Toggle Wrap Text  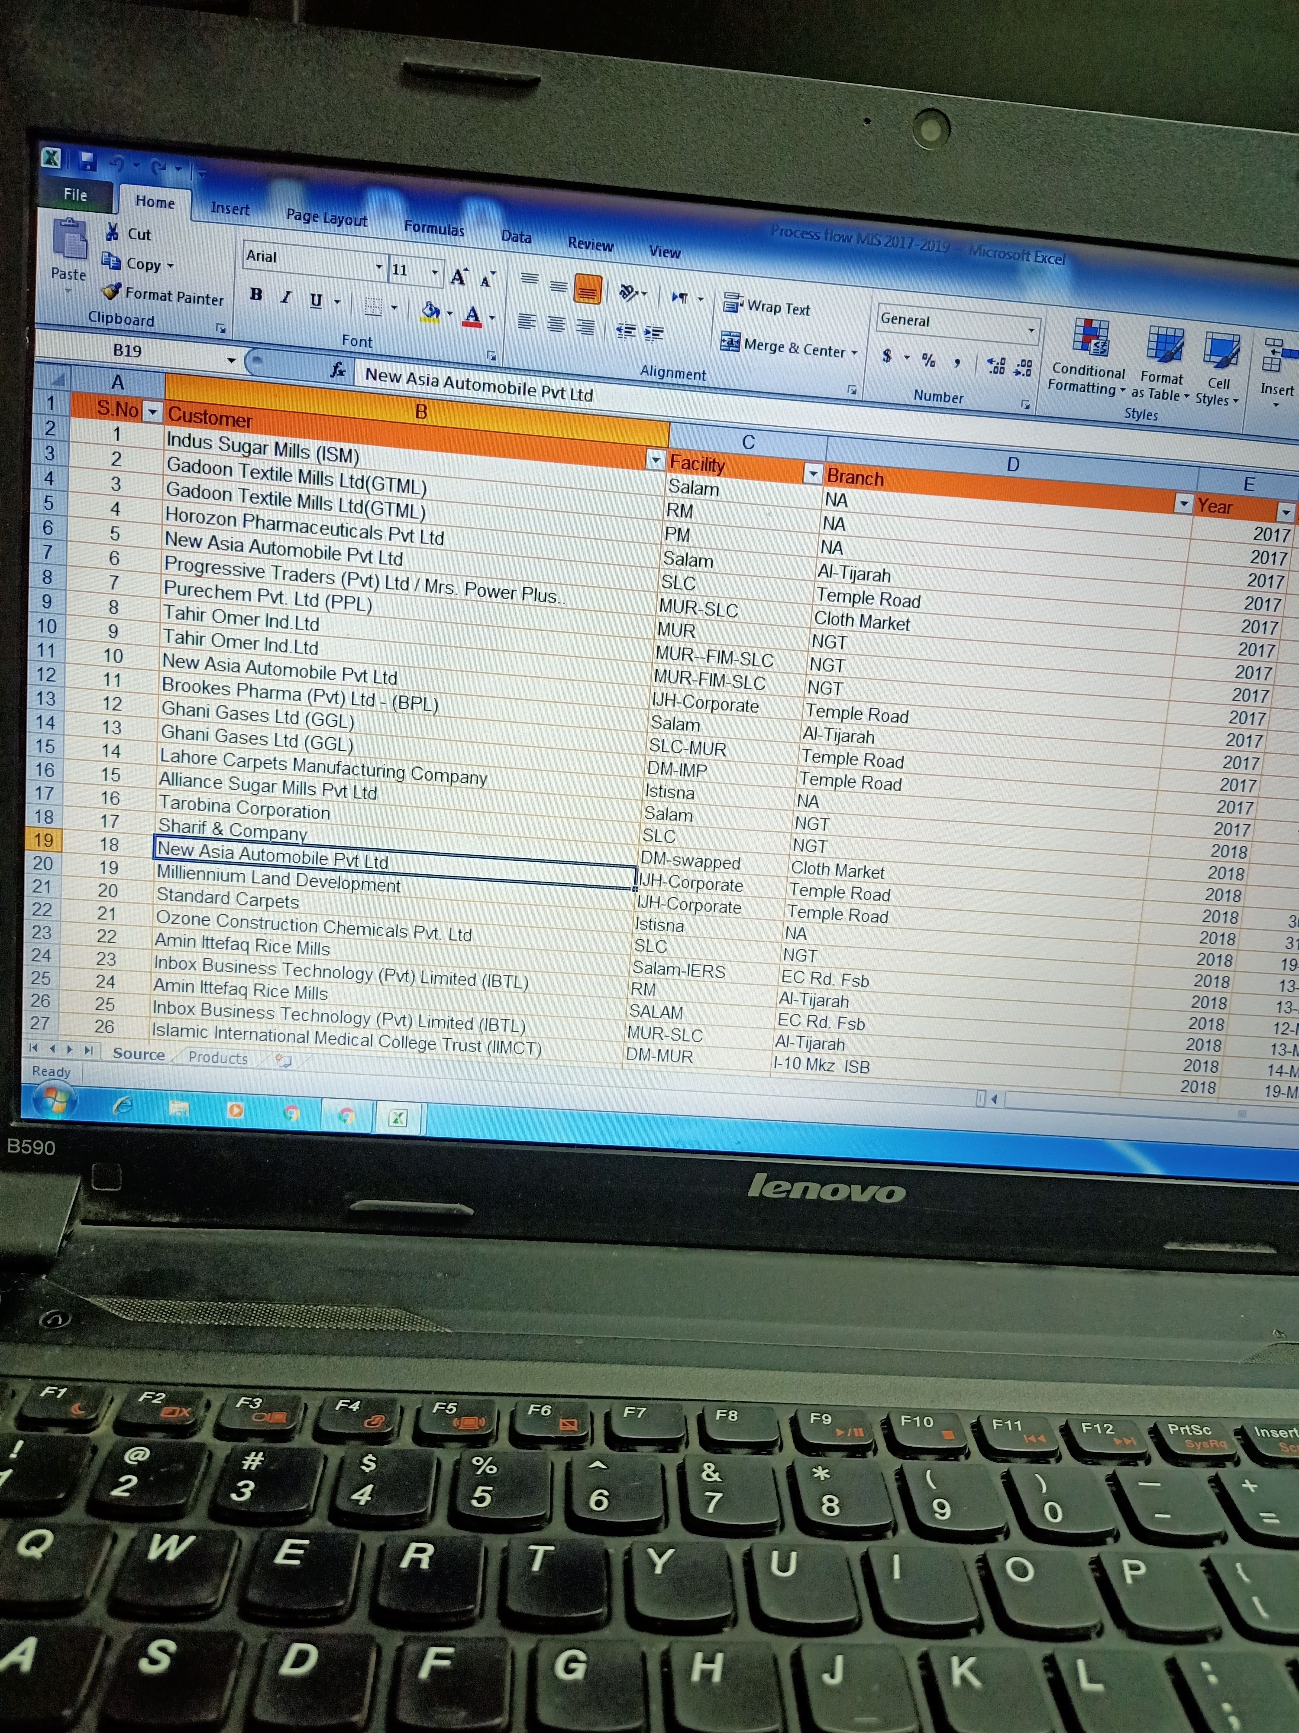pyautogui.click(x=766, y=306)
